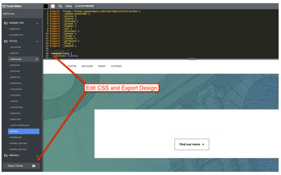
Task: Switch editor to light color theme swatch
Action: click(x=53, y=6)
